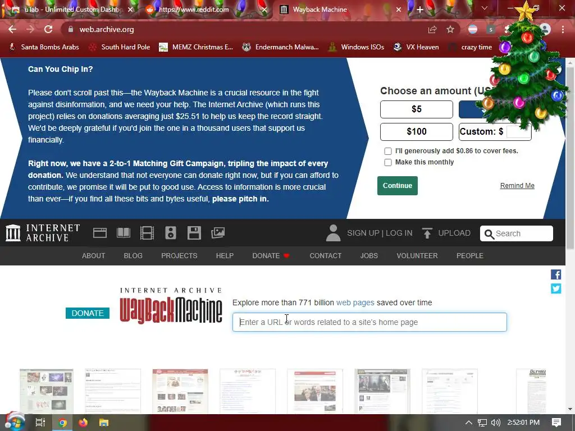
Task: Click the upload arrow icon
Action: click(427, 233)
